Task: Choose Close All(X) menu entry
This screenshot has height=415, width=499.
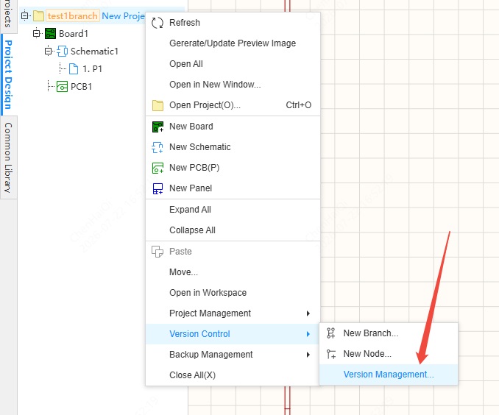Action: (x=233, y=375)
